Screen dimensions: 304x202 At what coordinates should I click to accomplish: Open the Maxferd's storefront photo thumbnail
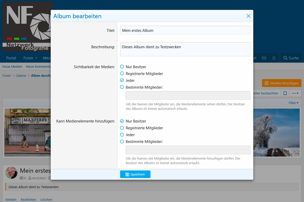[27, 132]
